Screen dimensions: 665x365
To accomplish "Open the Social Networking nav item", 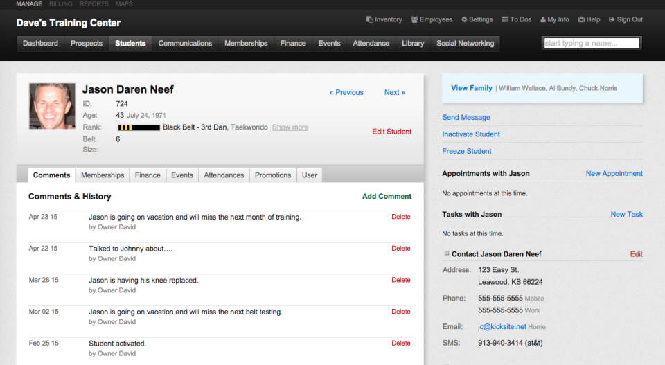I will coord(465,43).
